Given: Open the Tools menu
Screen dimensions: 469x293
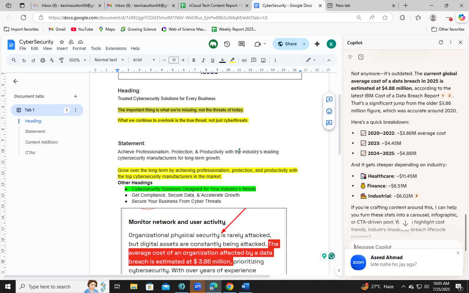Looking at the screenshot, I should click(x=96, y=49).
